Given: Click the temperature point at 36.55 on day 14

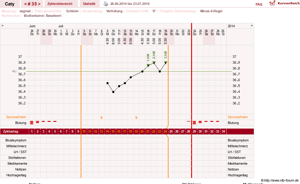Looking at the screenshot, I should pyautogui.click(x=108, y=83).
